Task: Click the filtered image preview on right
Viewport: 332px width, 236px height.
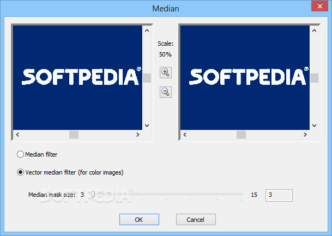Action: click(245, 78)
